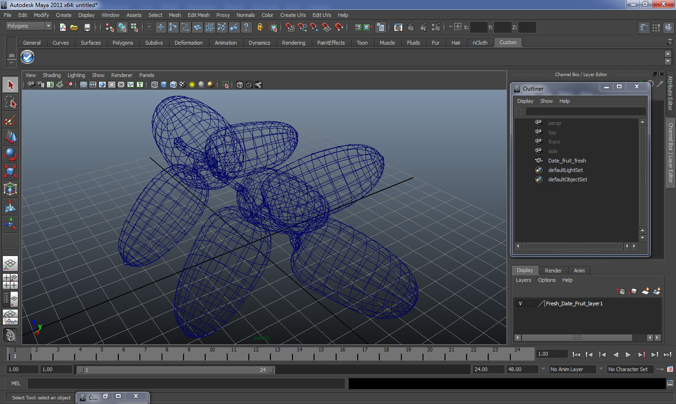Toggle visibility V of Fresh_Date_Fruit_layer1

pos(520,303)
